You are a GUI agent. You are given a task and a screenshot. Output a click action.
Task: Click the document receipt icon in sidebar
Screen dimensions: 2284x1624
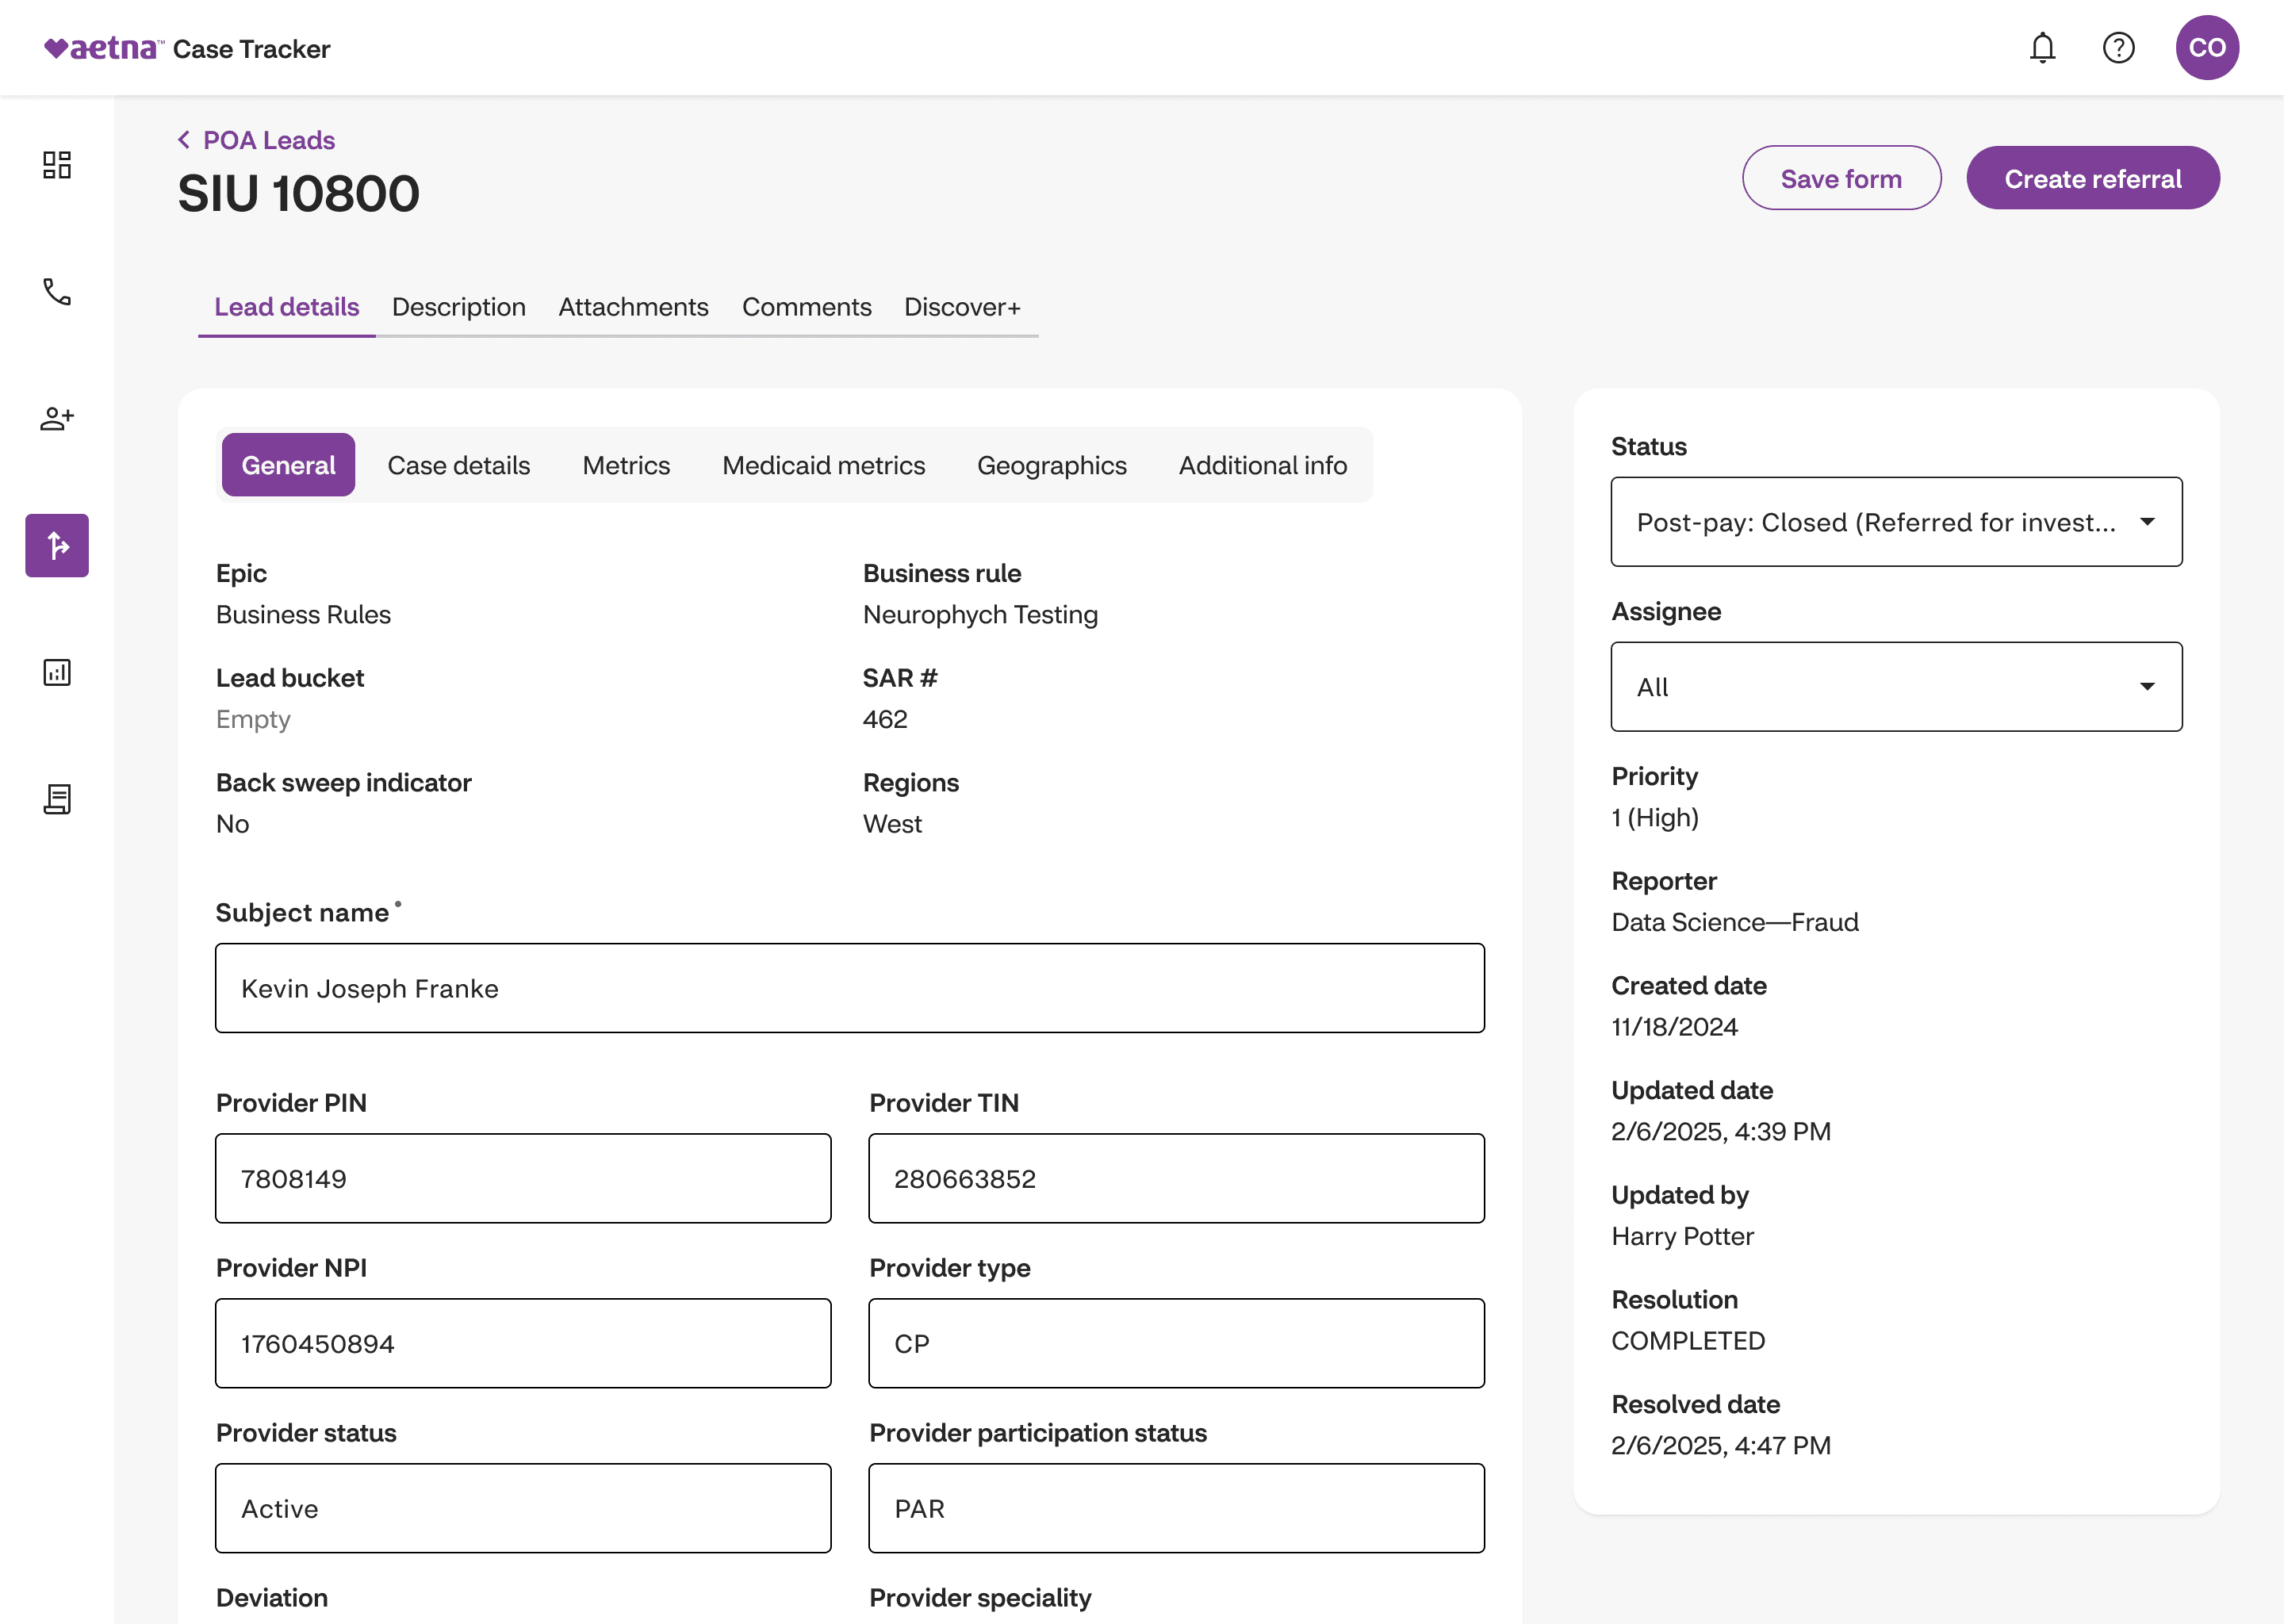pos(57,799)
